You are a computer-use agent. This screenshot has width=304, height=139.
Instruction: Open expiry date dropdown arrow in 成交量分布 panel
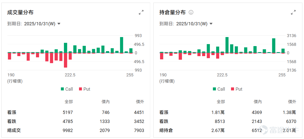(59, 24)
